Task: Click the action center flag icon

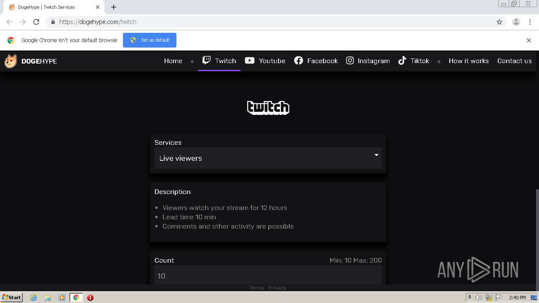Action: pos(499,298)
